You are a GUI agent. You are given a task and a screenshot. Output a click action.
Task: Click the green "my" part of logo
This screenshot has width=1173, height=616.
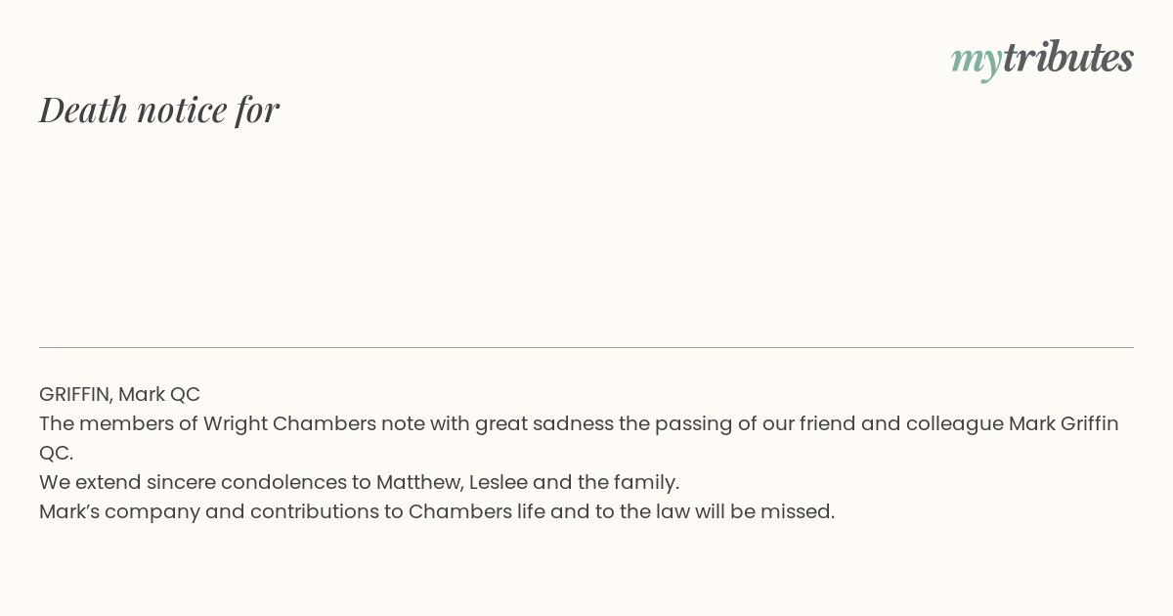click(x=977, y=62)
